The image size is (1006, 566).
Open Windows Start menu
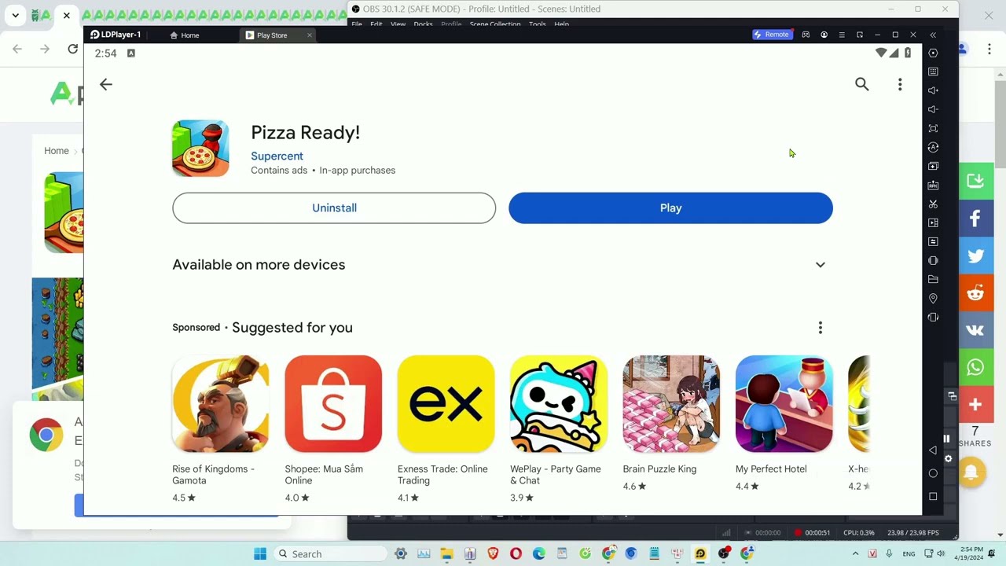click(260, 553)
